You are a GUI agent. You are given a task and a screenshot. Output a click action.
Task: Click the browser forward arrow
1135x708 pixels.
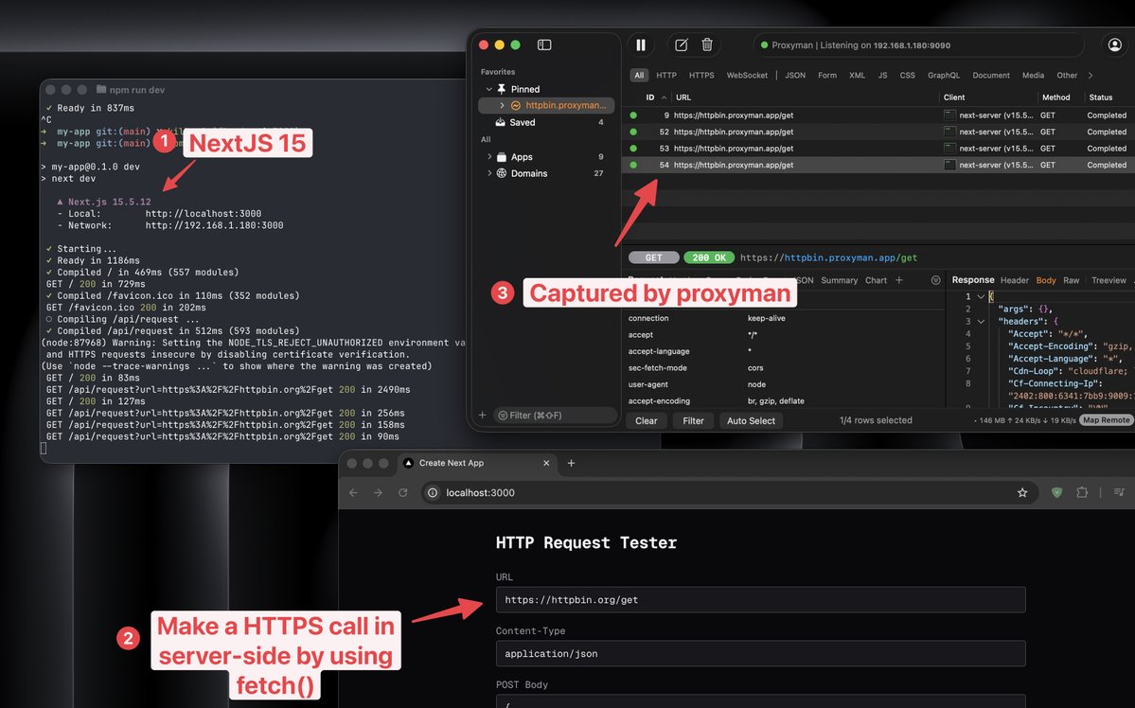pos(378,492)
